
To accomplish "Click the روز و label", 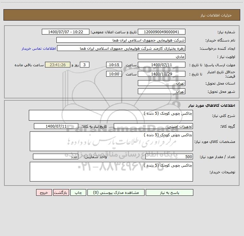I will pyautogui.click(x=75, y=65).
